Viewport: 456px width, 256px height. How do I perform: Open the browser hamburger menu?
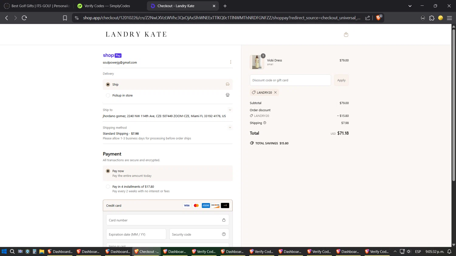pos(449,18)
